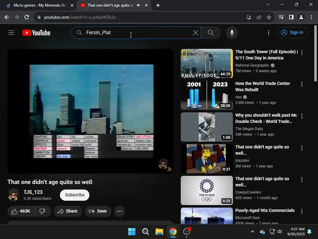Open the blazyboi Simpsons Russia video thumbnail
The width and height of the screenshot is (318, 239).
pos(207,159)
